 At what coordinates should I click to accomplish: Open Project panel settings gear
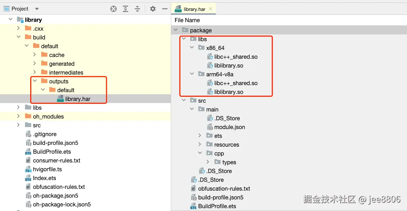(153, 9)
